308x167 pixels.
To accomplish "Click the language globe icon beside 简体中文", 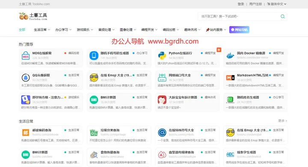I will 268,4.
